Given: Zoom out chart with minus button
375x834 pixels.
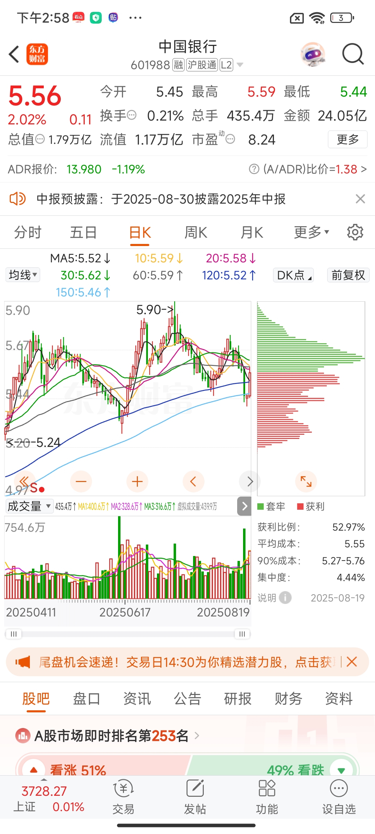Looking at the screenshot, I should tap(81, 481).
